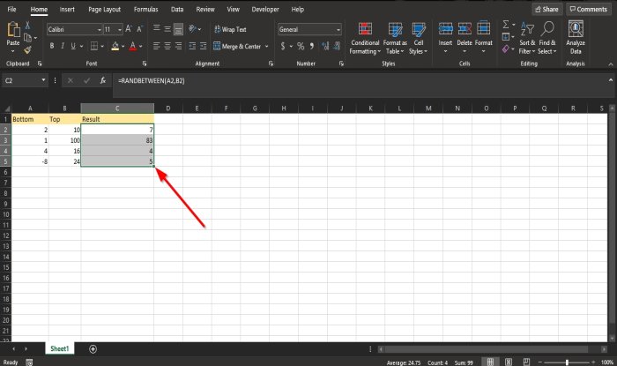617x366 pixels.
Task: Switch to the Formulas ribbon tab
Action: click(145, 9)
